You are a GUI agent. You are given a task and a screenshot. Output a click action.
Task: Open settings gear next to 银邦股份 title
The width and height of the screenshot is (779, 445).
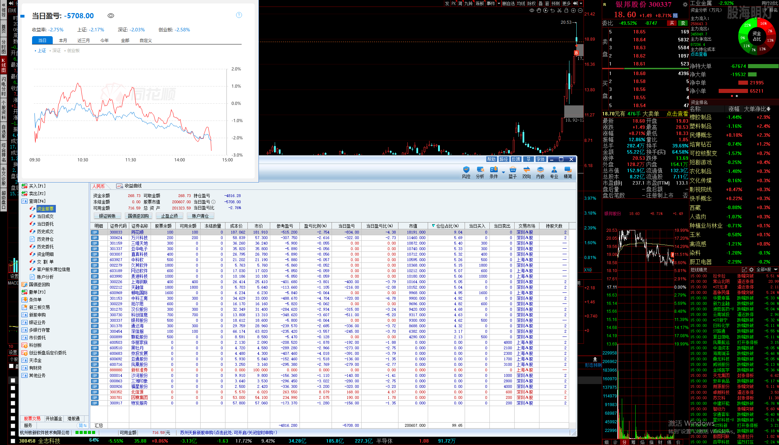pyautogui.click(x=685, y=4)
